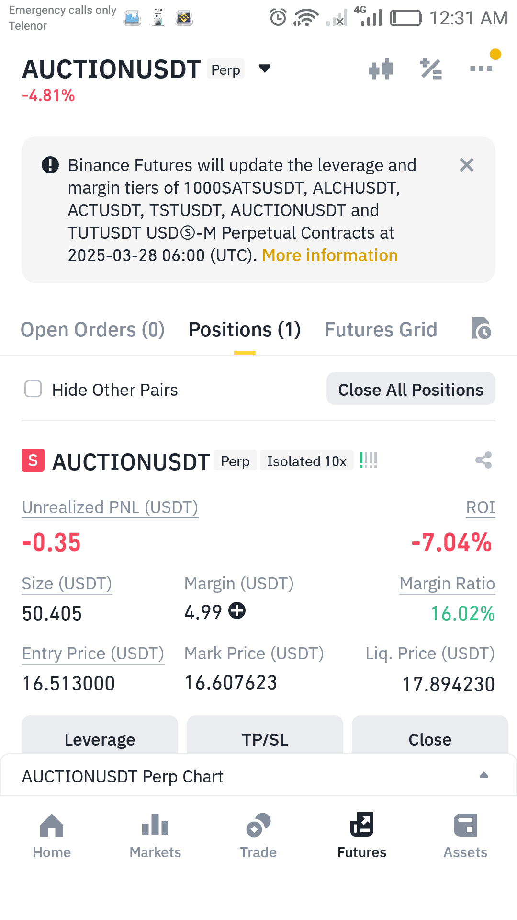
Task: Check the Hide Other Pairs box
Action: [x=33, y=389]
